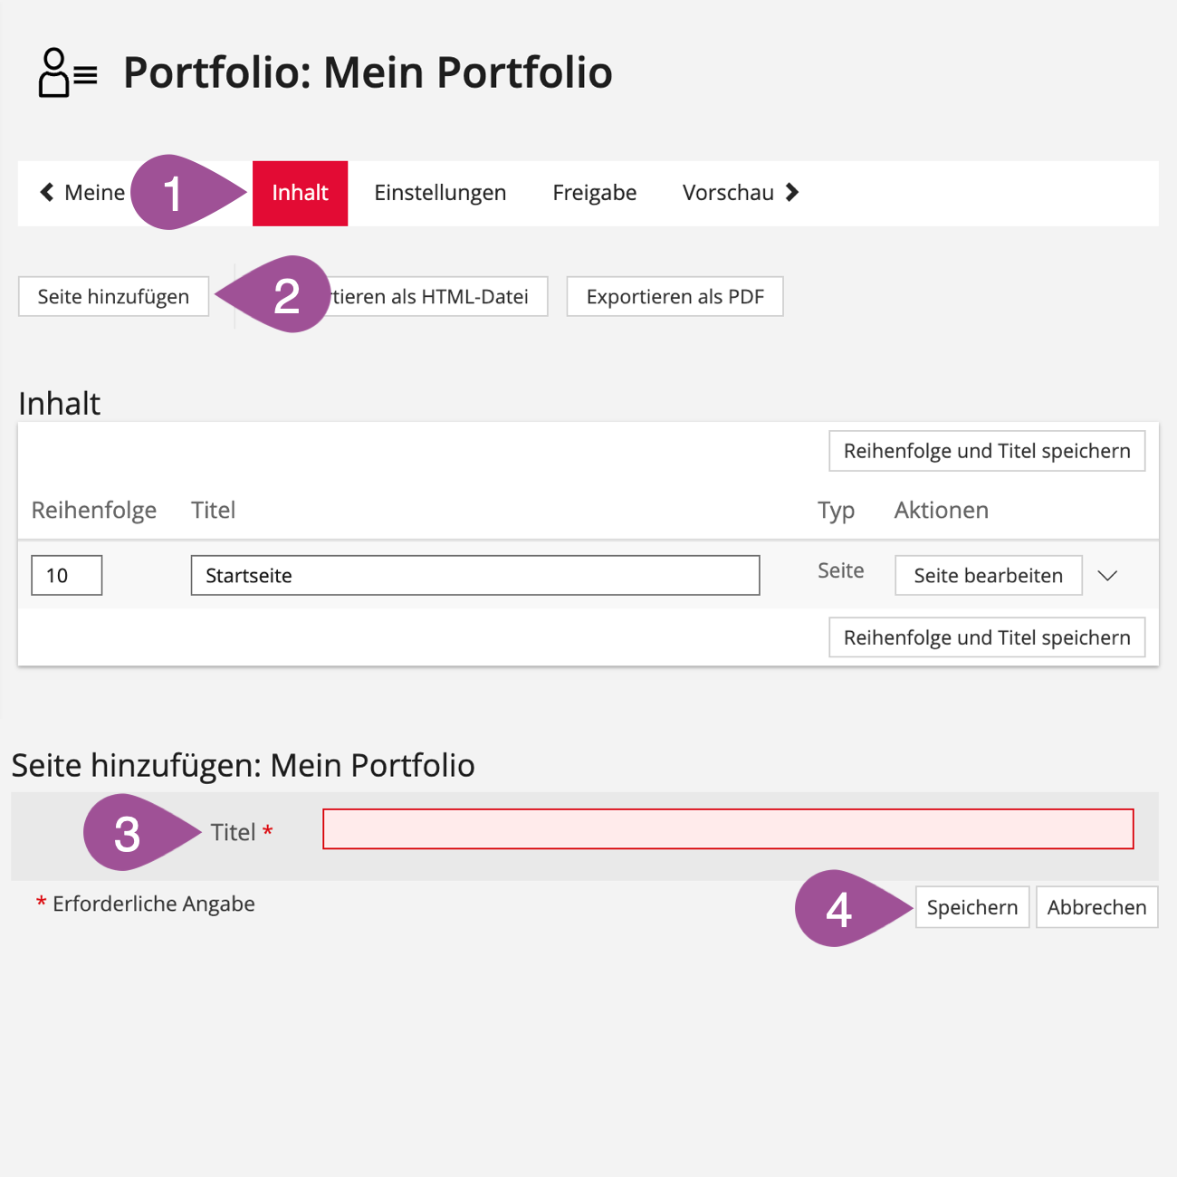Switch to the Inhalt tab
1177x1177 pixels.
pyautogui.click(x=300, y=193)
